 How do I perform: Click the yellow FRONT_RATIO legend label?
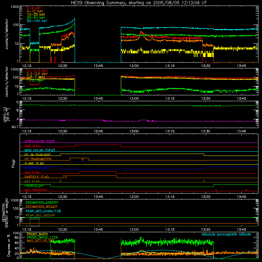coord(37,234)
